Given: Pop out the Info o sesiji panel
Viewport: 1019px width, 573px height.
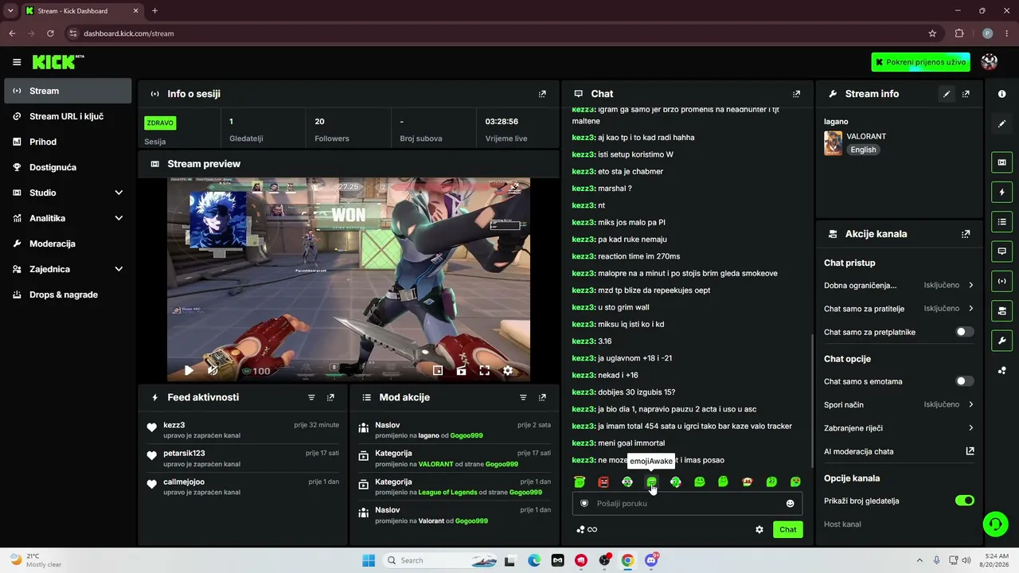Looking at the screenshot, I should 542,94.
